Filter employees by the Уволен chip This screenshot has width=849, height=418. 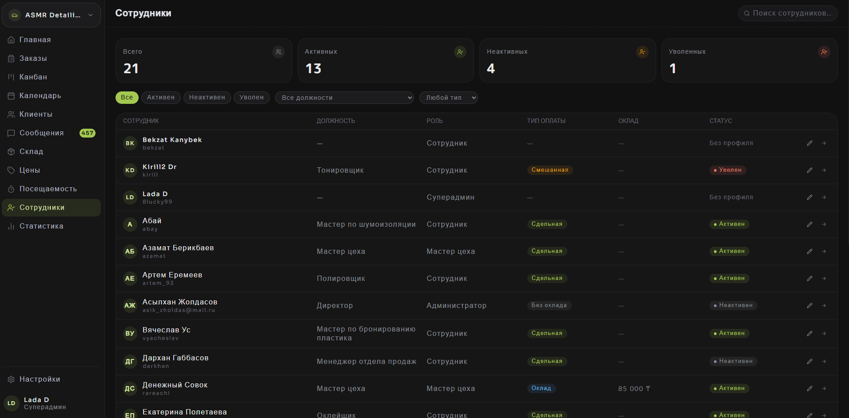click(251, 98)
